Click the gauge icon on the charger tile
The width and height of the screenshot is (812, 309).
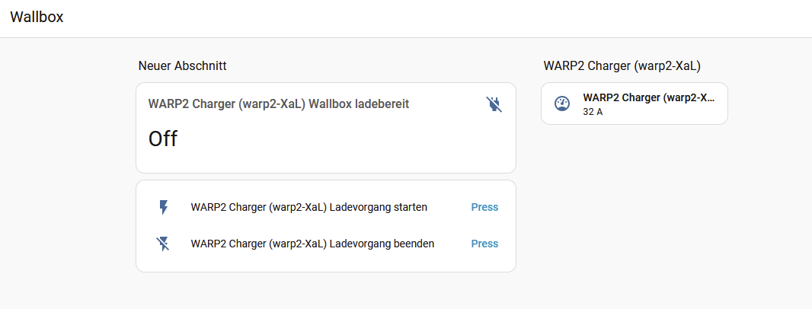click(562, 104)
